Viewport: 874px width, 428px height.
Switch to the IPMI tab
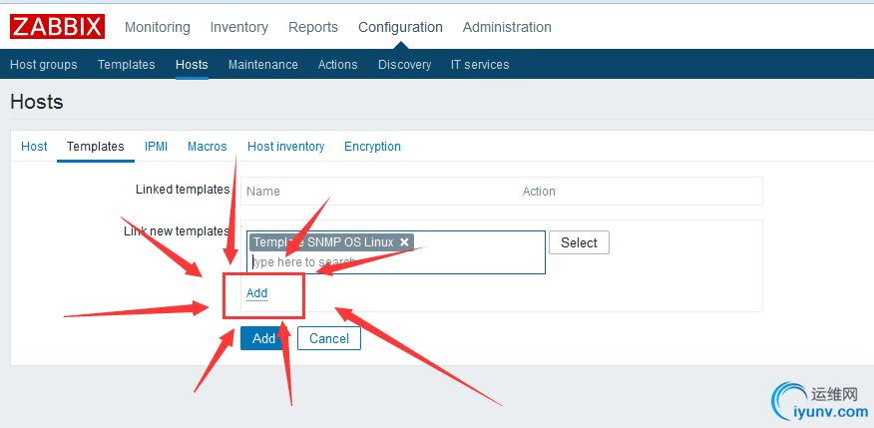[156, 147]
